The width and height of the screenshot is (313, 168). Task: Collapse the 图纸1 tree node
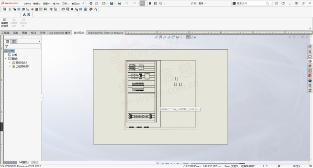pos(6,59)
